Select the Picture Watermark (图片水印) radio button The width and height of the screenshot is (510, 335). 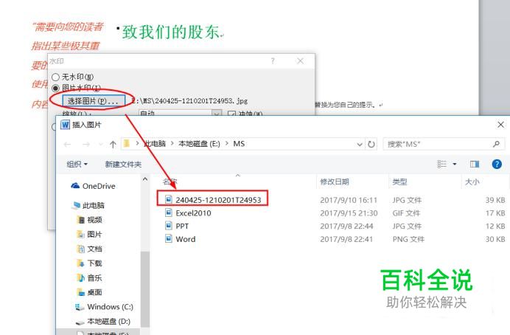coord(55,88)
